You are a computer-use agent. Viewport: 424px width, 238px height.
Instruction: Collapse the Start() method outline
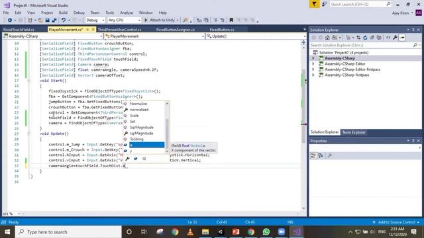click(x=28, y=81)
